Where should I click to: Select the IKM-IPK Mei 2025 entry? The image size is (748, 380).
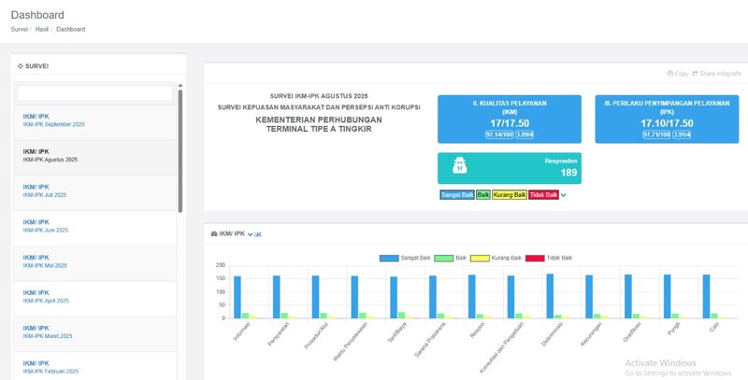49,265
